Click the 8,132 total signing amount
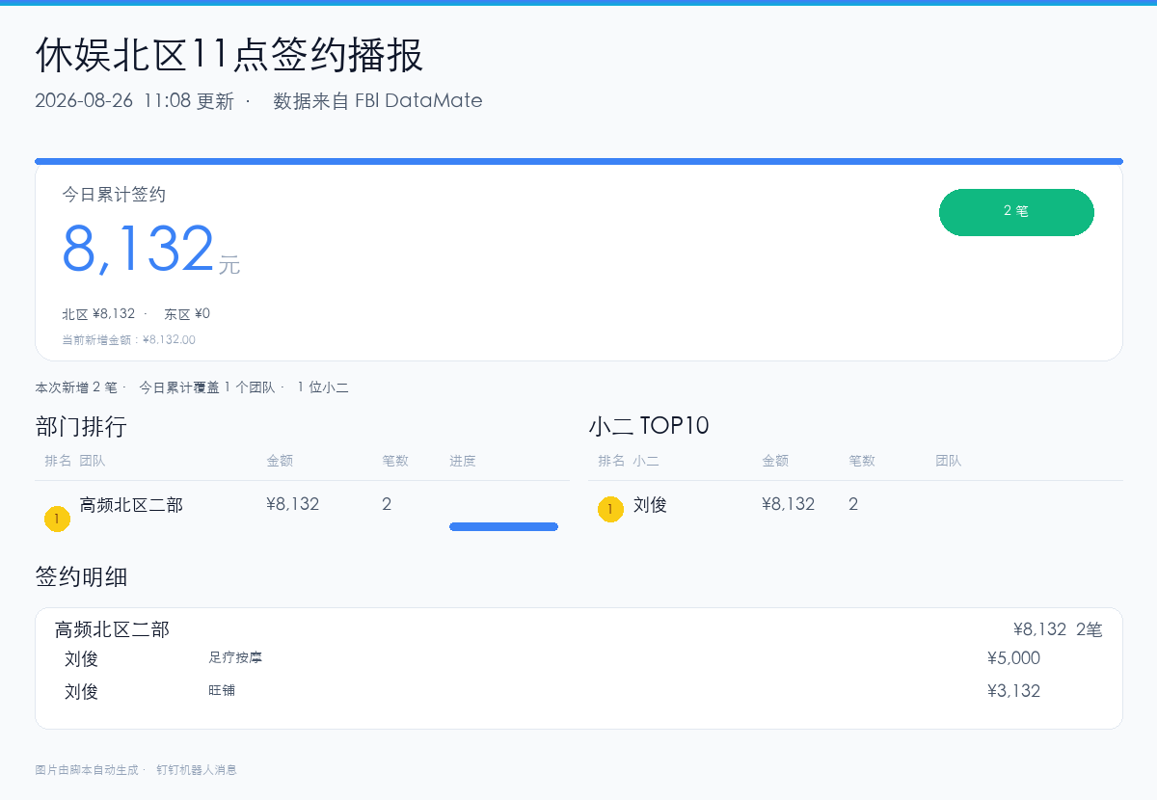Viewport: 1157px width, 800px height. point(138,249)
